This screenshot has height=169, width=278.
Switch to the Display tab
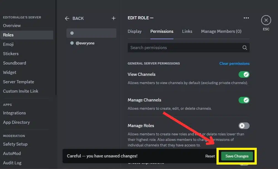click(x=135, y=31)
